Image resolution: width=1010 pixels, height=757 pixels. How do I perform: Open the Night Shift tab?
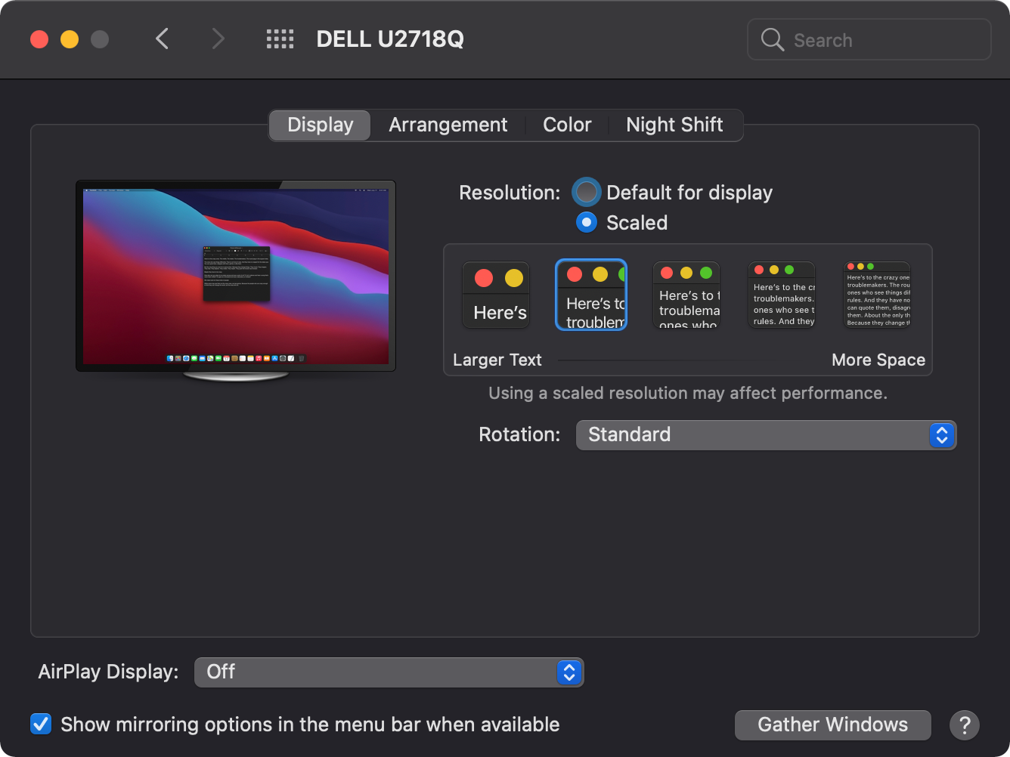(674, 125)
